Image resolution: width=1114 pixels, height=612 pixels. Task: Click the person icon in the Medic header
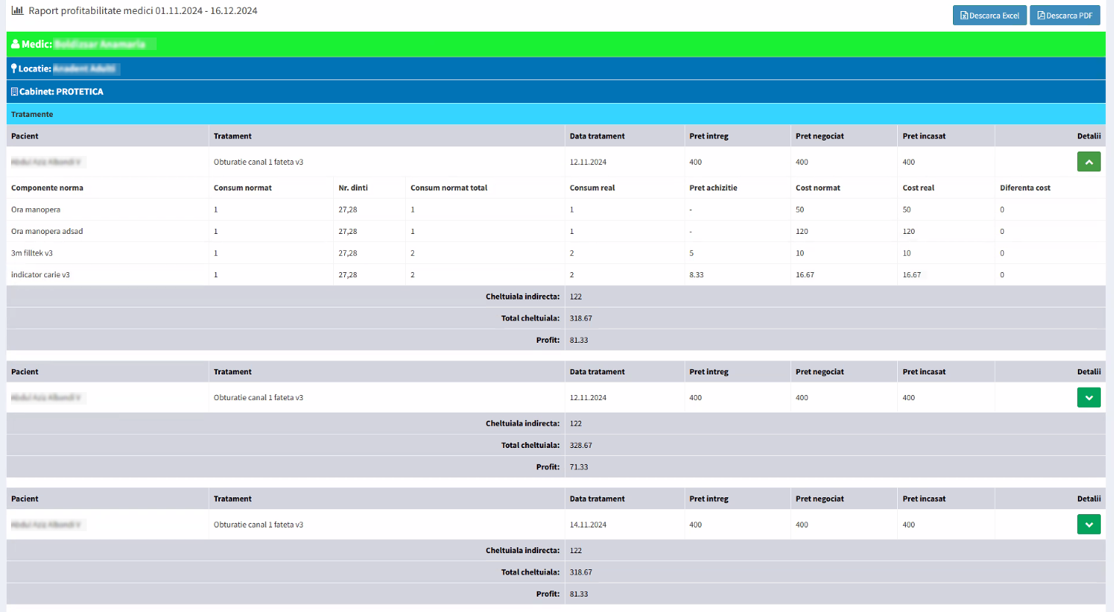15,44
